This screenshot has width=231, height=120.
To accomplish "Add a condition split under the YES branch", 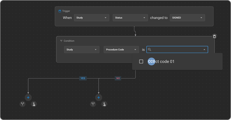I will [23, 104].
